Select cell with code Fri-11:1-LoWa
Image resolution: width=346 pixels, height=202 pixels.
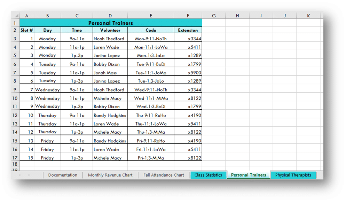151,148
